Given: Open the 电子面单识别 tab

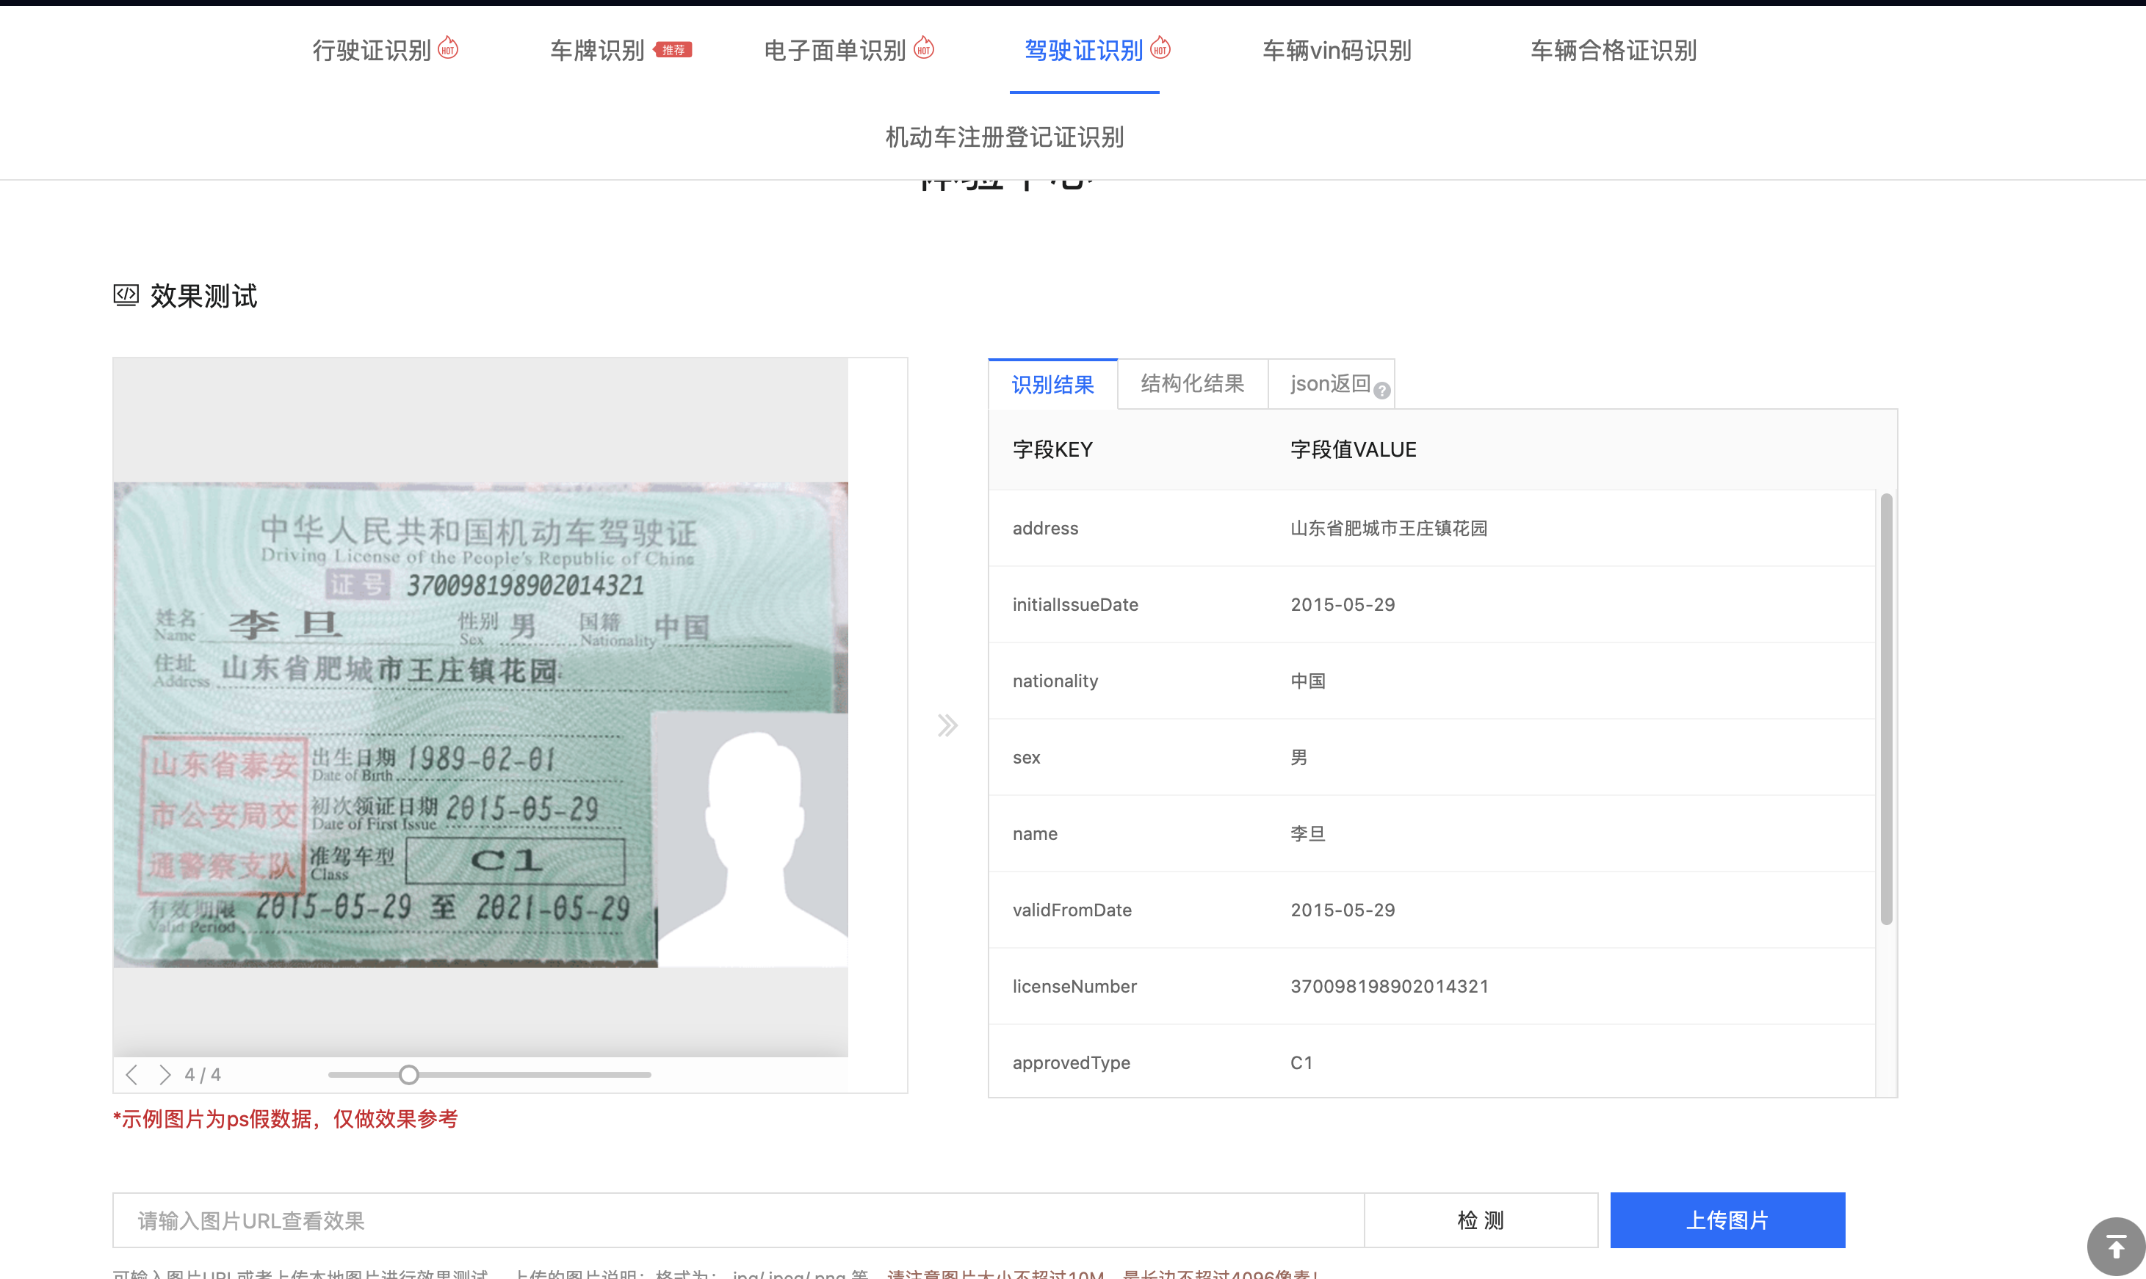Looking at the screenshot, I should (834, 50).
